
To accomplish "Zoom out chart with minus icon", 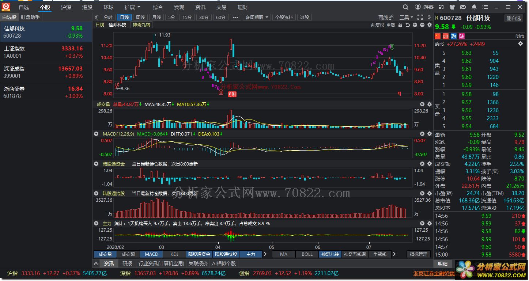I will point(422,25).
